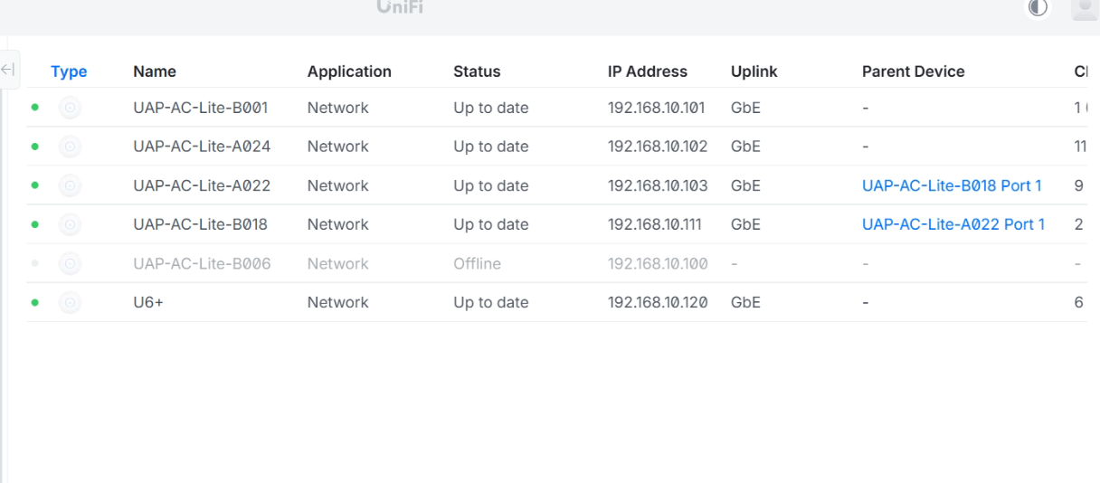This screenshot has width=1100, height=483.
Task: Click the access point icon for UAP-AC-Lite-A022
Action: (70, 185)
